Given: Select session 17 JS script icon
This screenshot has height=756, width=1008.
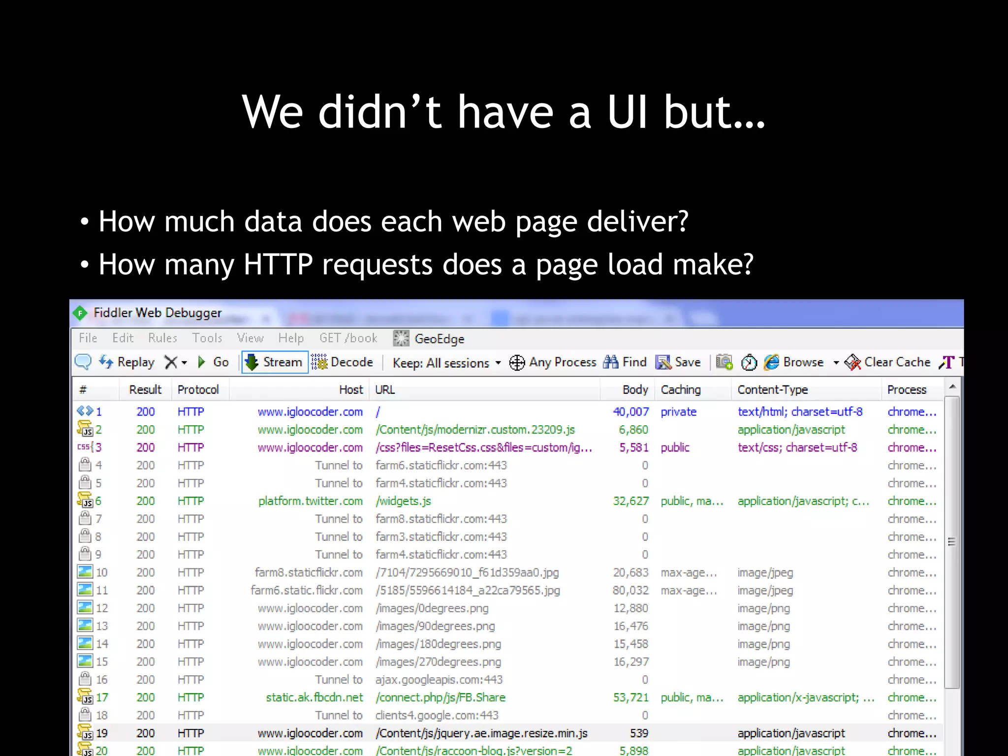Looking at the screenshot, I should tap(85, 696).
